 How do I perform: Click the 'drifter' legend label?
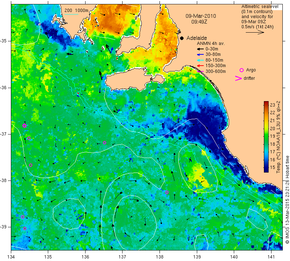pos(249,78)
